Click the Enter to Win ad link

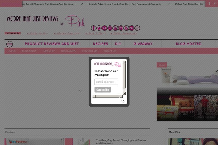coord(37,33)
